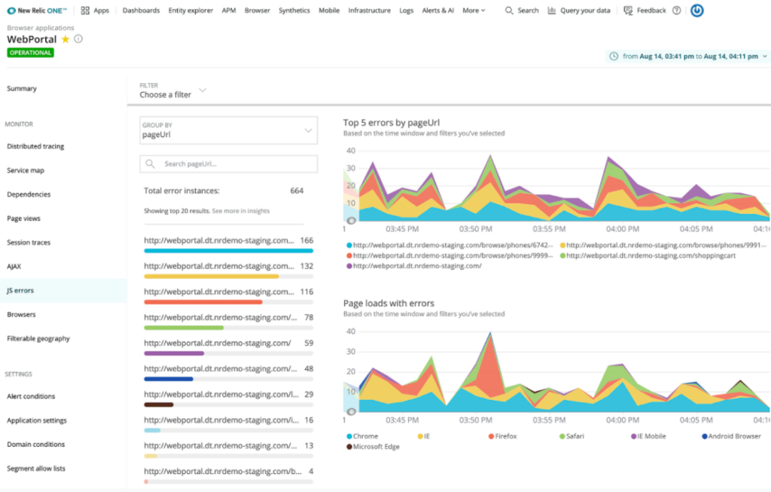Viewport: 771px width, 492px height.
Task: Select the URL row with 166 errors
Action: 229,243
